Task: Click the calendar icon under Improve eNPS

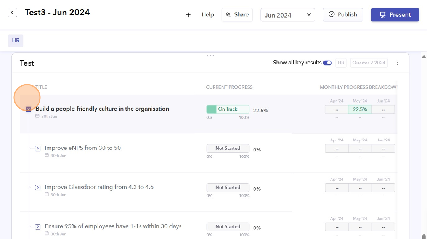Action: (47, 156)
